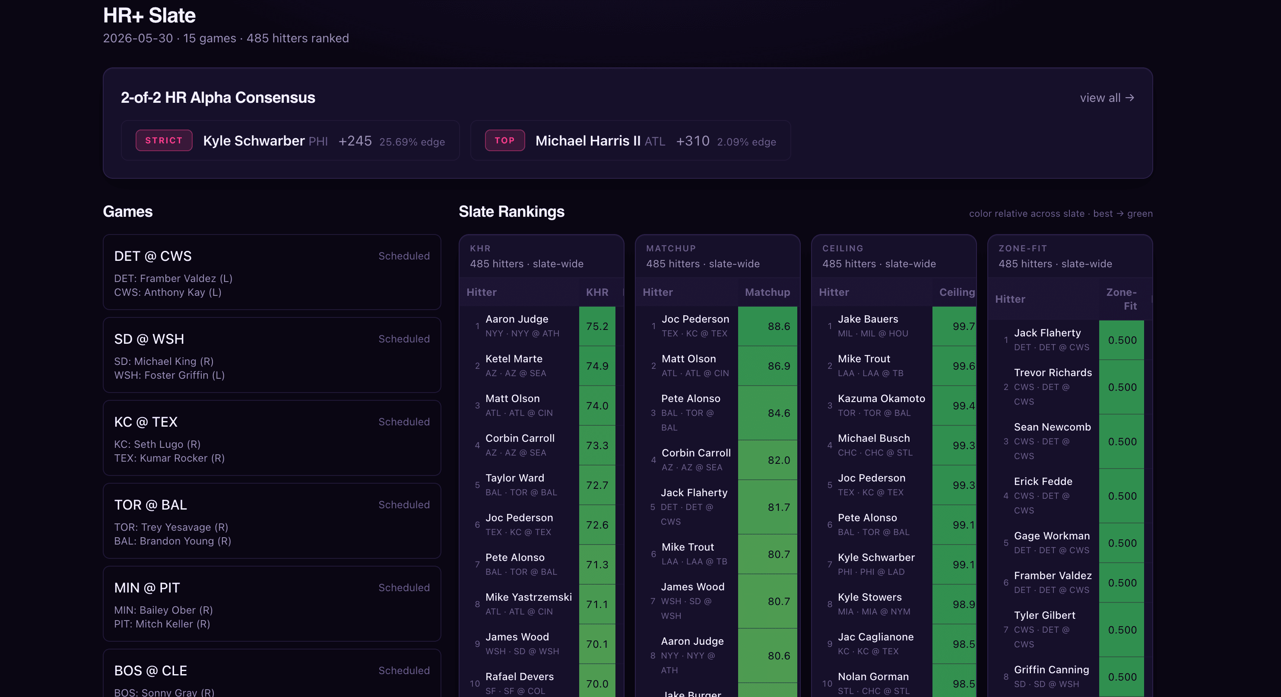Click the 75.2 KHR score cell

(597, 326)
